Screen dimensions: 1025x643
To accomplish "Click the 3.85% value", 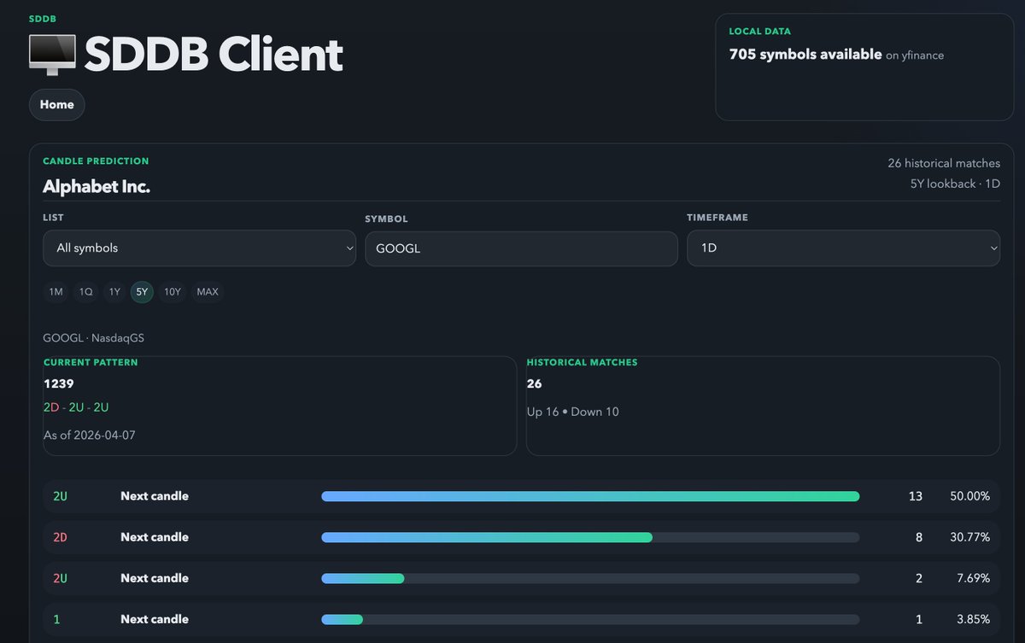I will click(973, 619).
